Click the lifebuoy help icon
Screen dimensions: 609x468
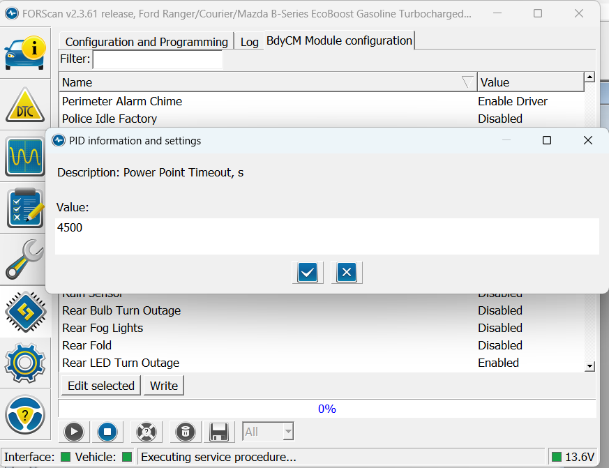click(146, 432)
